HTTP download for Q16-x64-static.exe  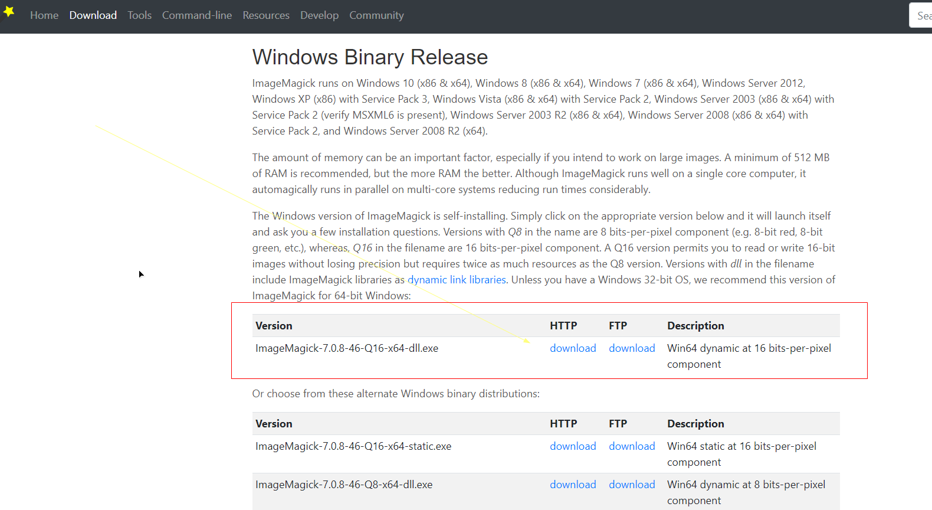[x=573, y=446]
